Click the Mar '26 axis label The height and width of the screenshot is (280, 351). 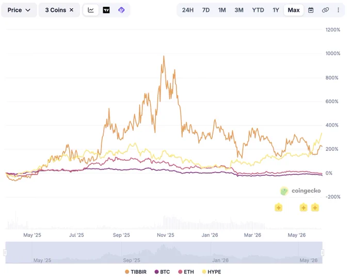252,235
